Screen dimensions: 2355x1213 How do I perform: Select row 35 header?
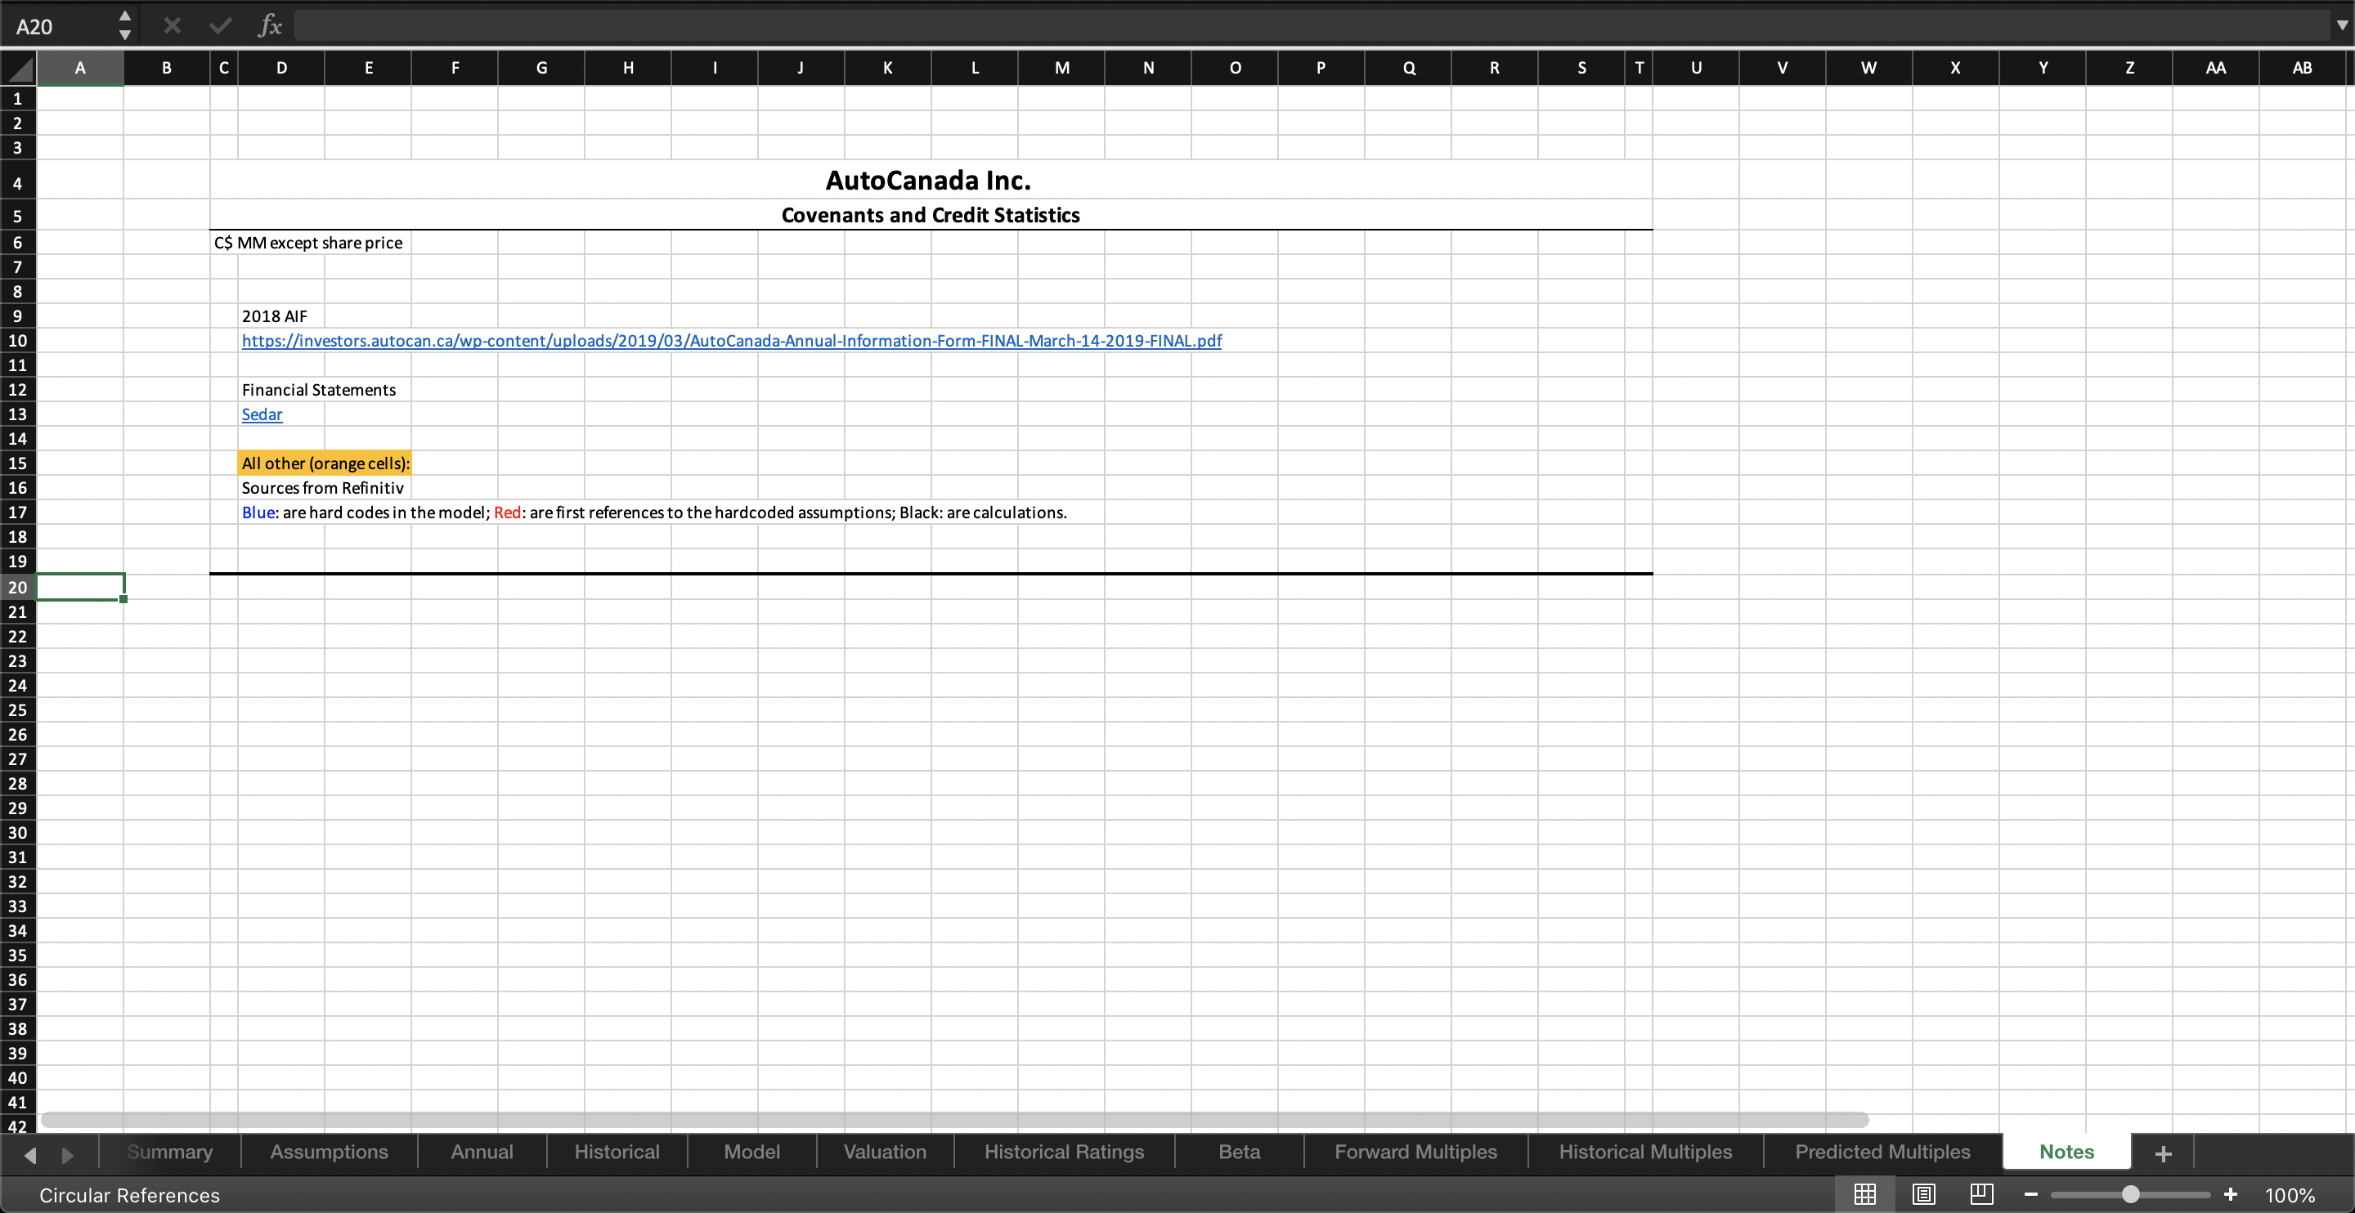(x=17, y=956)
